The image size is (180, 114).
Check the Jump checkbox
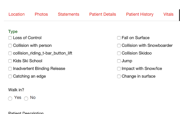point(119,61)
